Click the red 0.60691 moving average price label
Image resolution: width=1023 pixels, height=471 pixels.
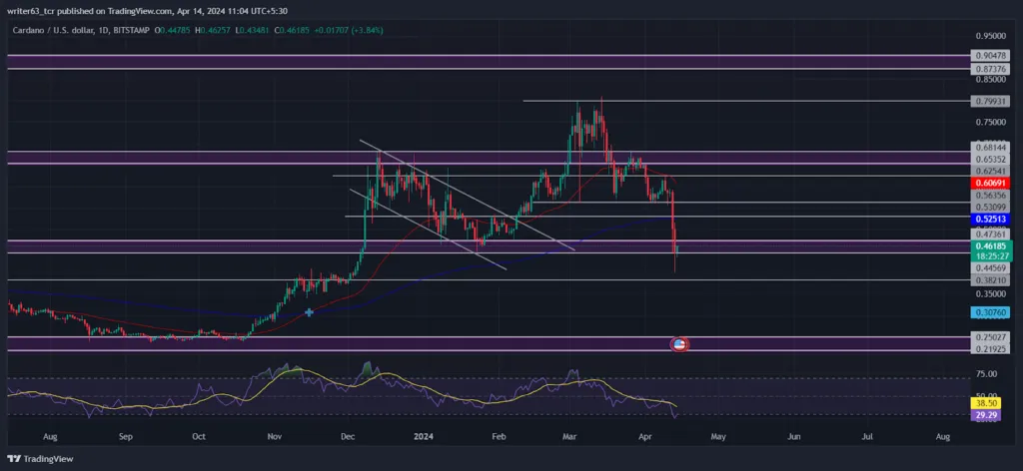[991, 184]
